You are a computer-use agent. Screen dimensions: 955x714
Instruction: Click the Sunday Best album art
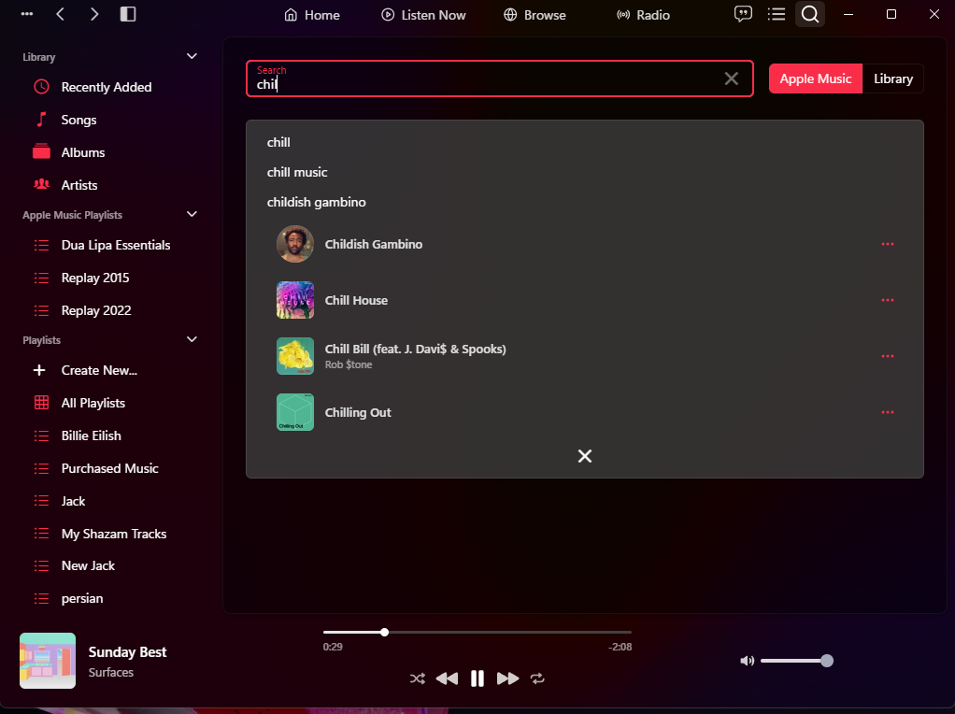[48, 661]
